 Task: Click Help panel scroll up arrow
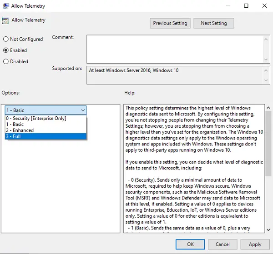click(x=268, y=108)
